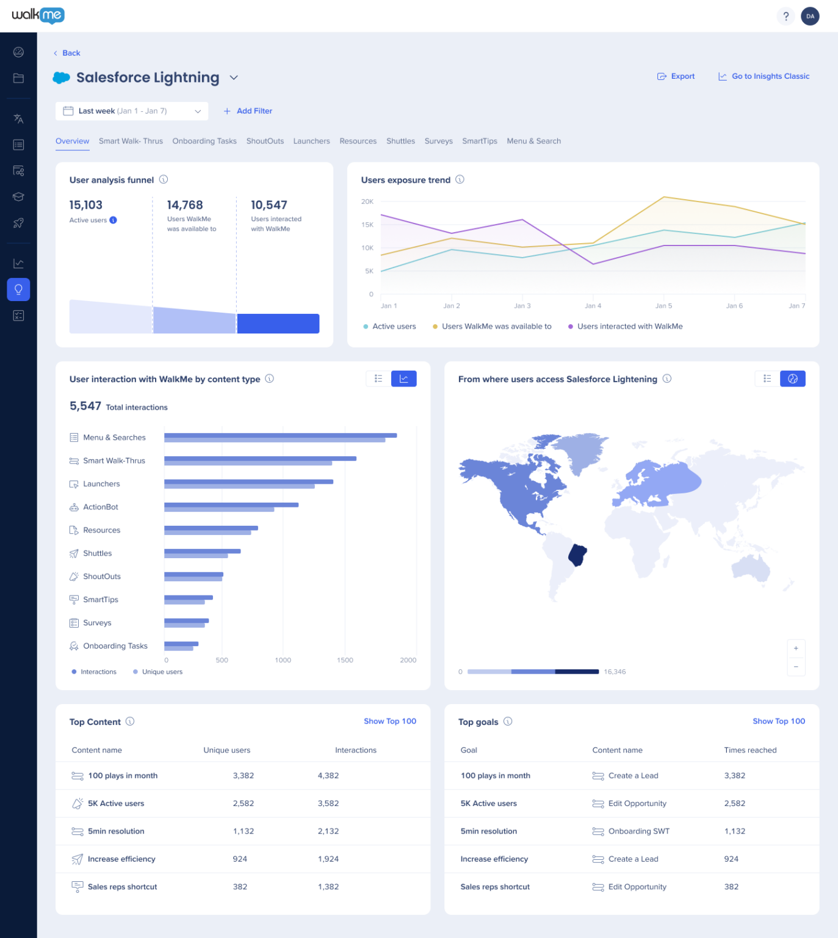Click the info icon beside User analysis funnel
Screen dimensions: 838x938
[163, 180]
